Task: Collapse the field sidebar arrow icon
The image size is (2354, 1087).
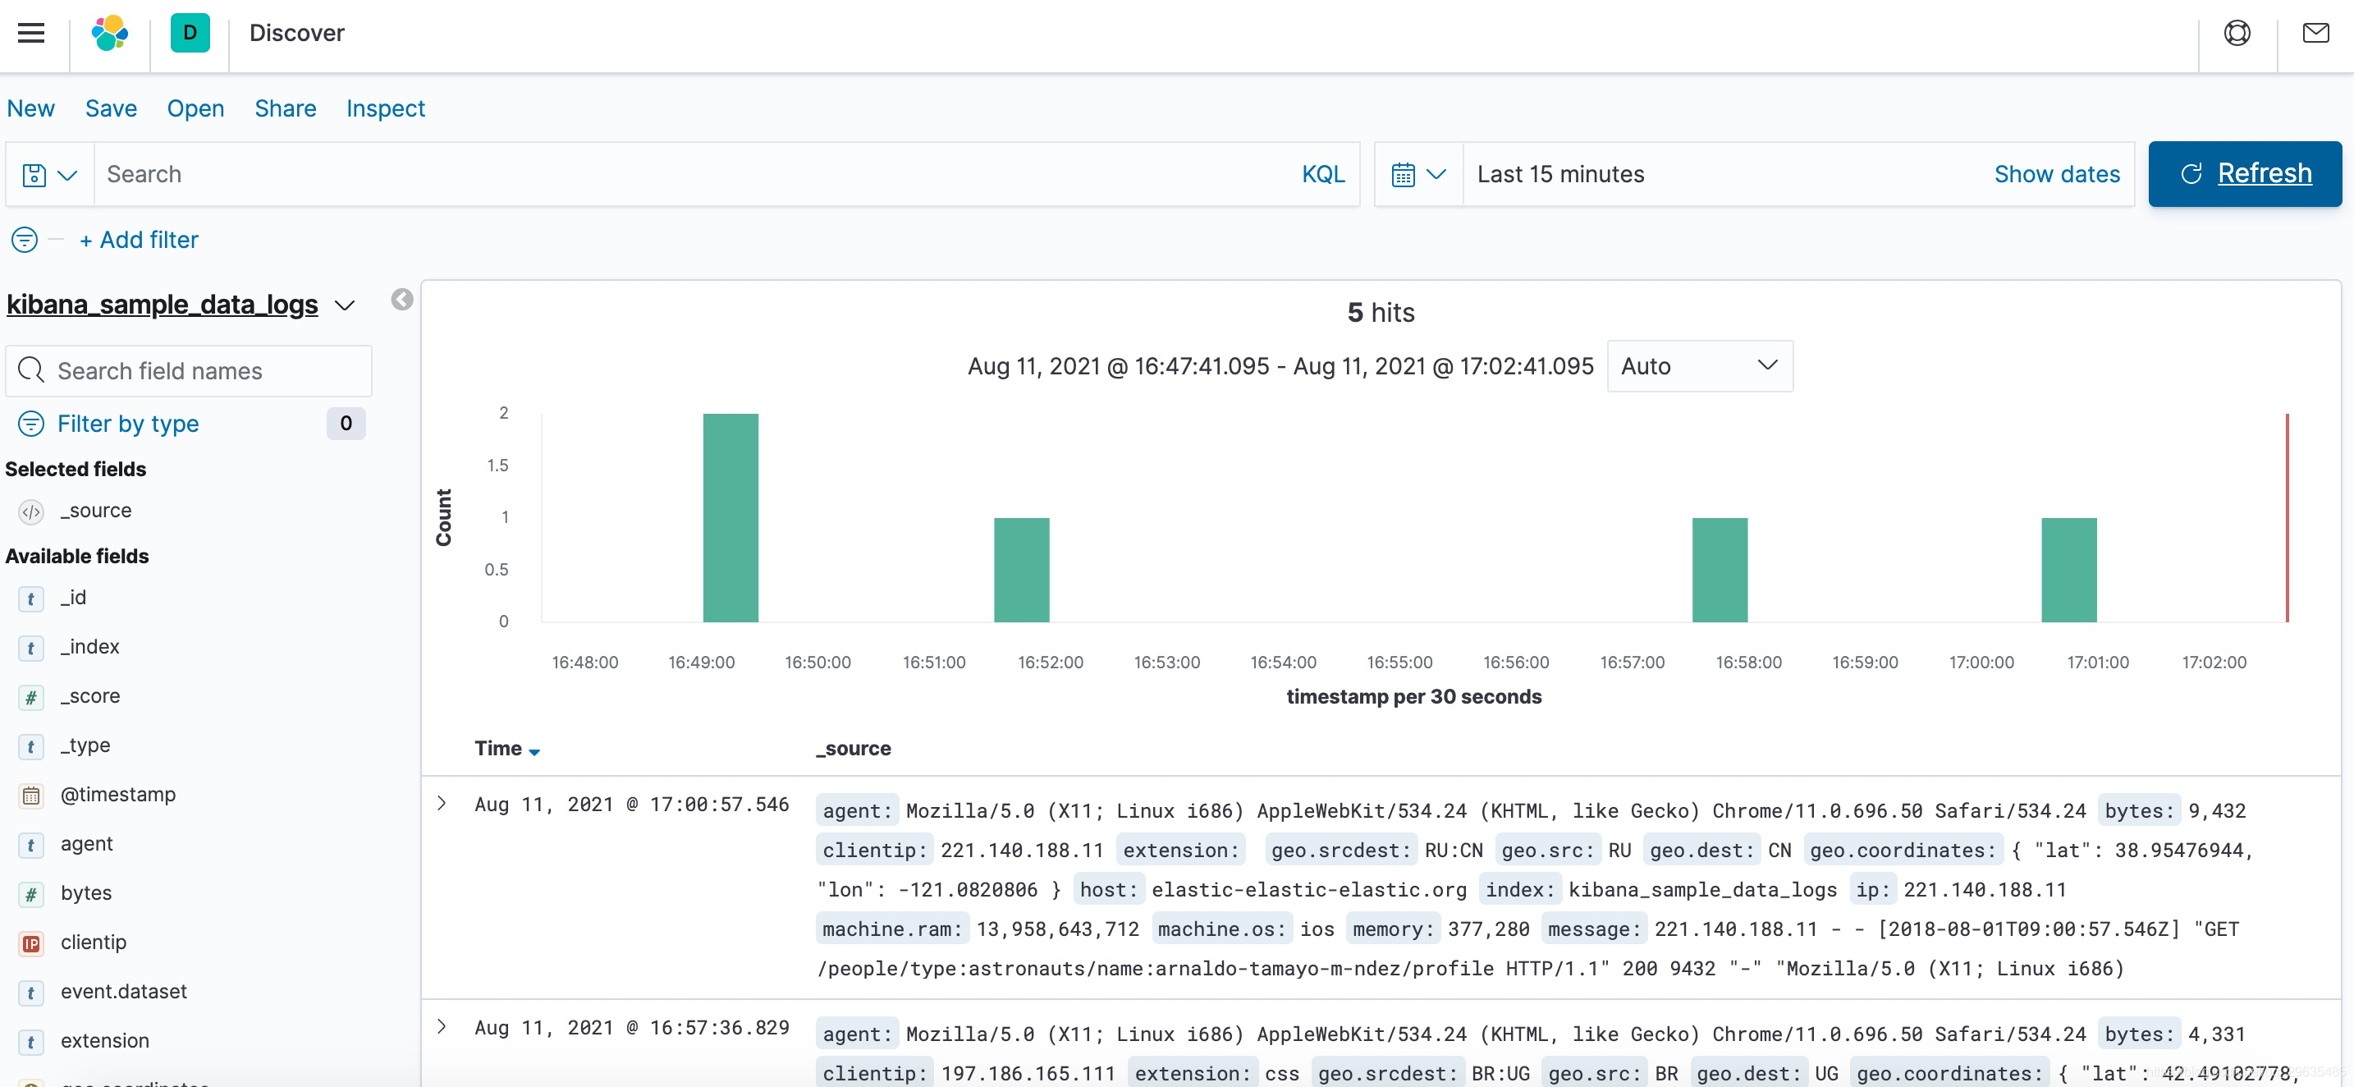Action: coord(402,300)
